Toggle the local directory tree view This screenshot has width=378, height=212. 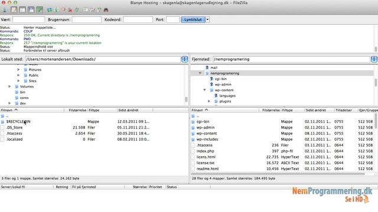pyautogui.click(x=22, y=10)
